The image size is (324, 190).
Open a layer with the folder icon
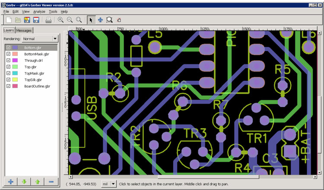(x=18, y=20)
